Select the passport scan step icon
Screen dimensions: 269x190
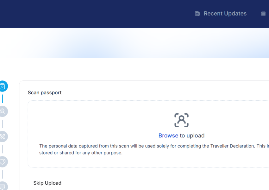(3, 86)
